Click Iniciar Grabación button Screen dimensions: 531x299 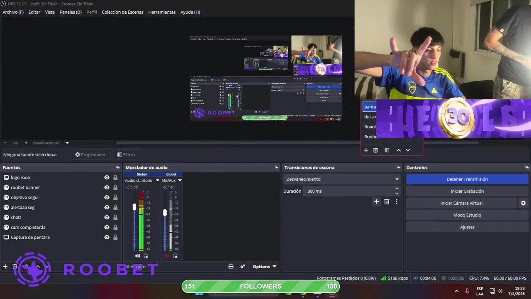467,191
